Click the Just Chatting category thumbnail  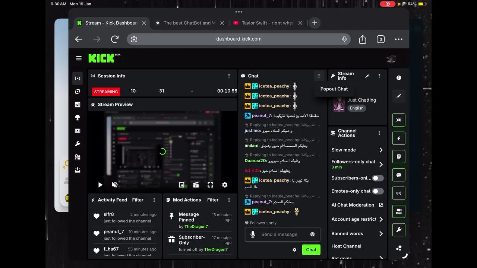point(339,104)
